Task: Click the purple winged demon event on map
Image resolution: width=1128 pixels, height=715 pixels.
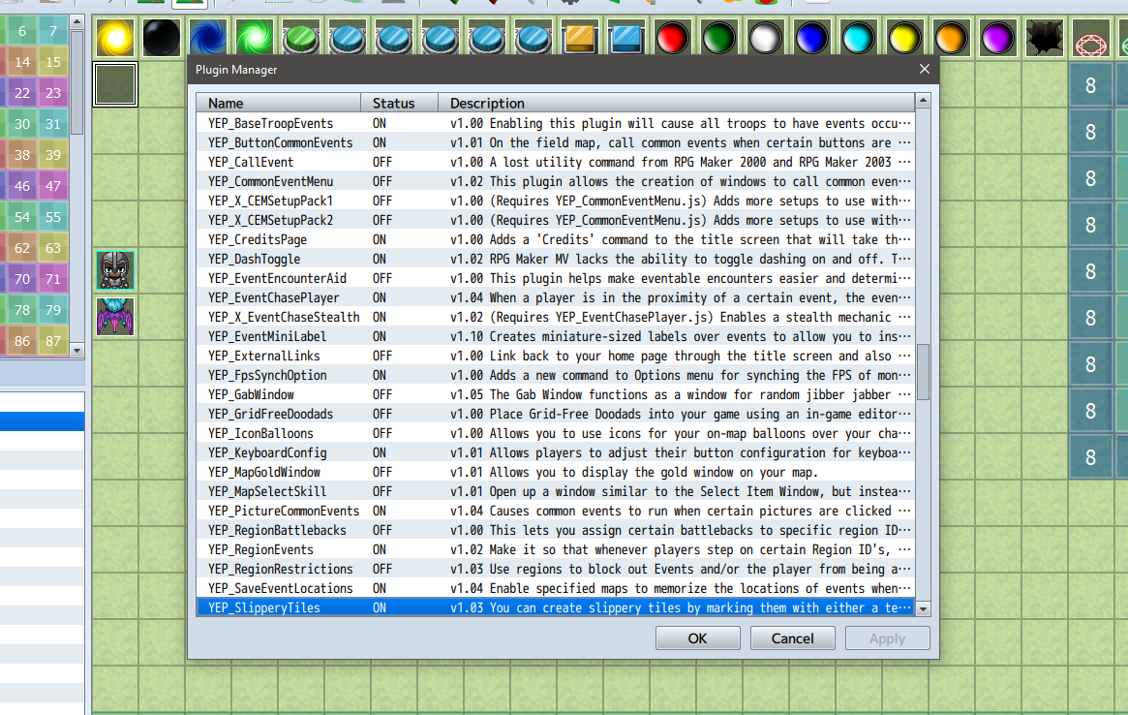Action: [115, 317]
